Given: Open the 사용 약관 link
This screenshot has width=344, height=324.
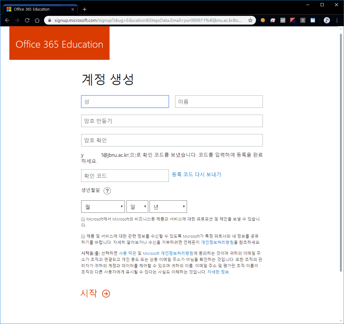Looking at the screenshot, I should pos(127,253).
